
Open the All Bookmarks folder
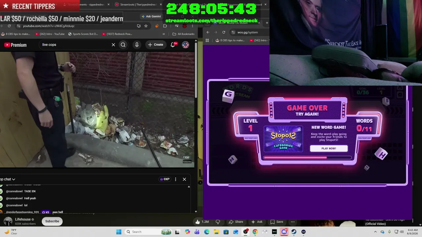tap(184, 34)
